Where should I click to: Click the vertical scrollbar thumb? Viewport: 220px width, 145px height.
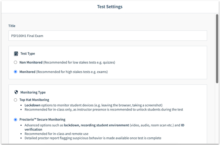coord(217,49)
